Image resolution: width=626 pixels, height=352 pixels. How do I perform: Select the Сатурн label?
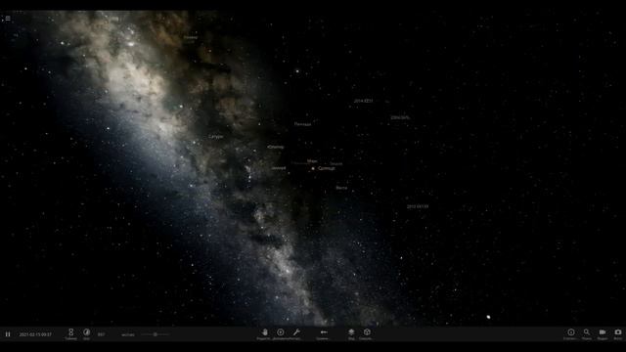coord(215,137)
